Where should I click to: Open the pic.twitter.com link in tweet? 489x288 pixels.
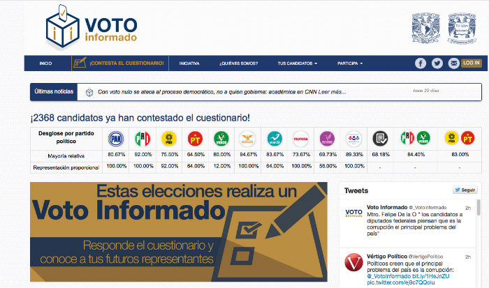click(401, 282)
